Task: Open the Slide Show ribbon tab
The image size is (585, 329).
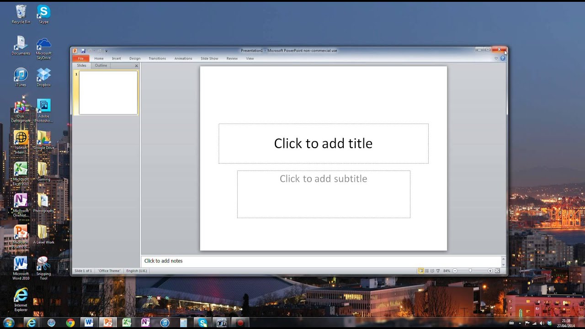Action: pyautogui.click(x=209, y=58)
